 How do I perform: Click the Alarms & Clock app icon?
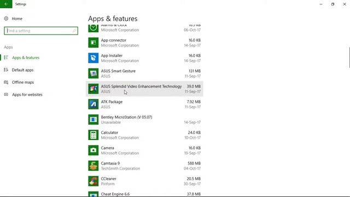[94, 28]
